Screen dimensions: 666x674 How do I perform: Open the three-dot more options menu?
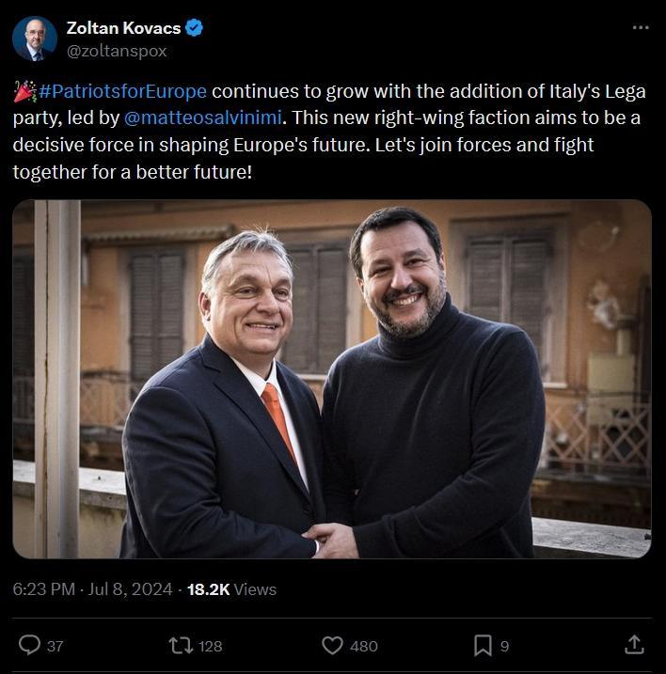click(x=641, y=27)
